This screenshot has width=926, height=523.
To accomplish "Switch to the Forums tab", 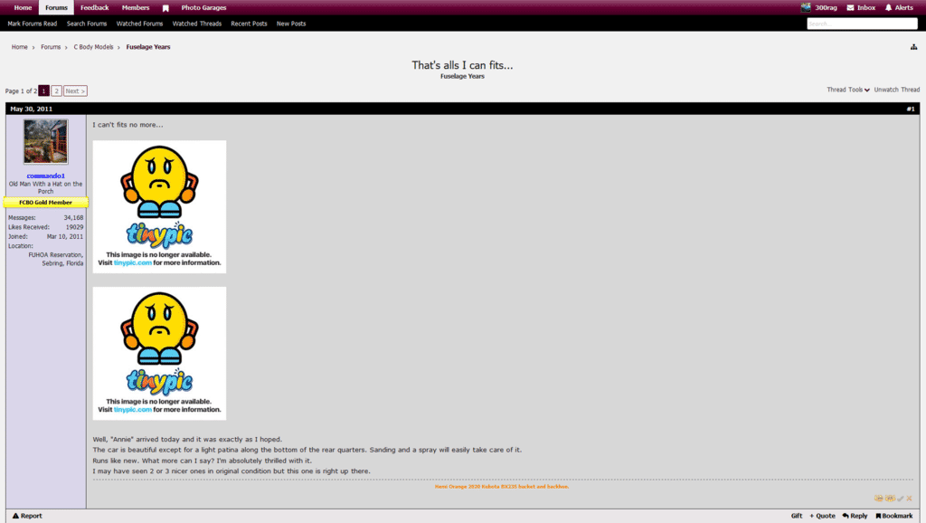I will pos(56,7).
